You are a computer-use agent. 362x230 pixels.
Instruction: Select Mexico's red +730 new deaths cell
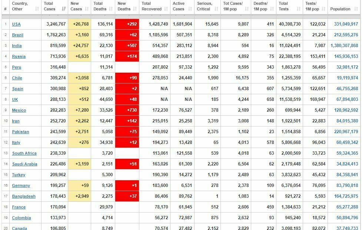127,110
